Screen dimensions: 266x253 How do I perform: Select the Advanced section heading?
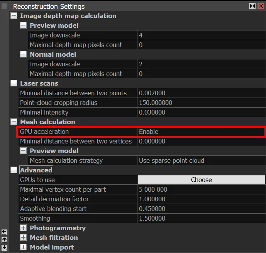click(x=36, y=170)
